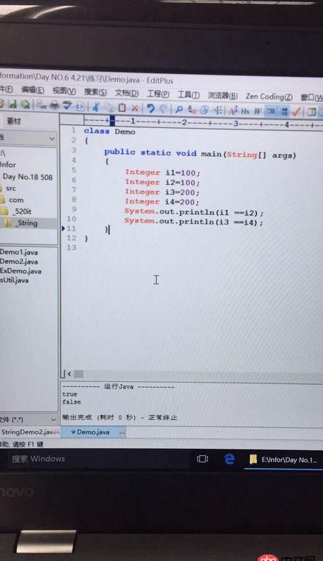The width and height of the screenshot is (323, 561).
Task: Click the 'Integer i1=100;' line
Action: coord(163,173)
